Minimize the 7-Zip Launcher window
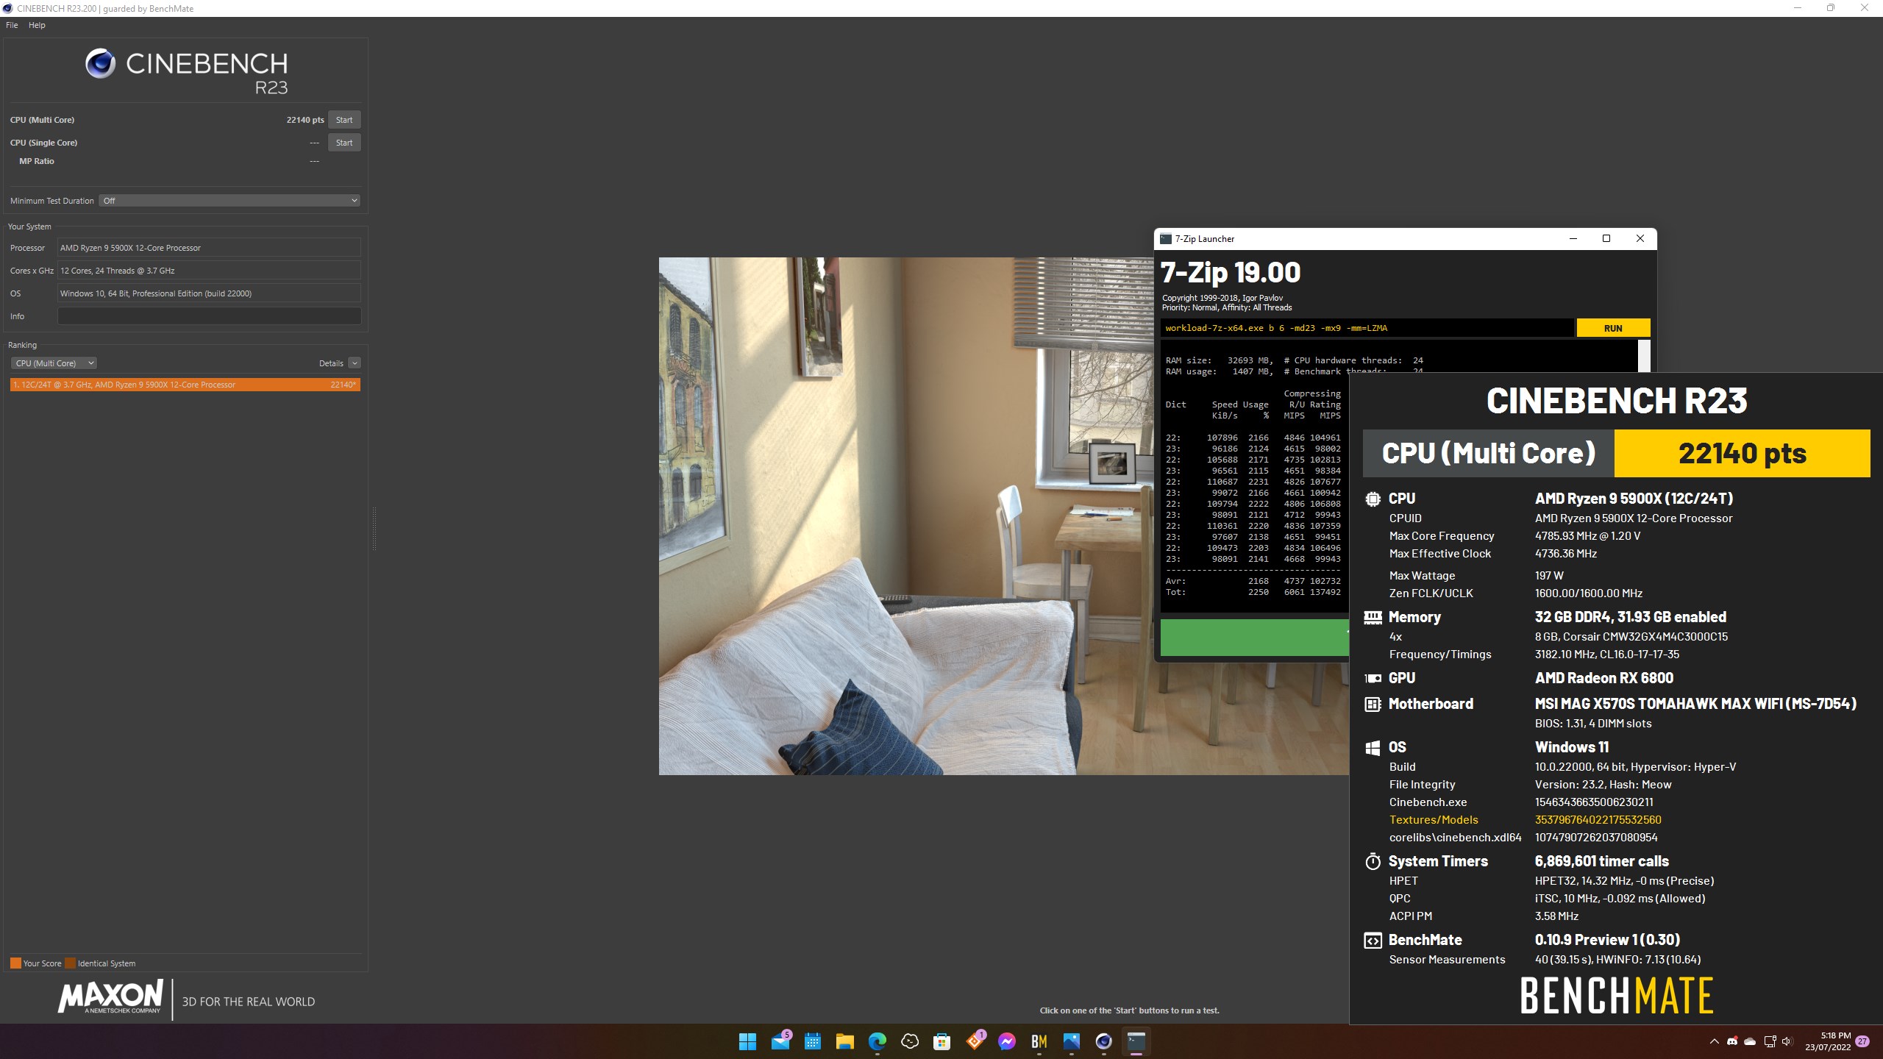Viewport: 1883px width, 1059px height. pos(1573,238)
